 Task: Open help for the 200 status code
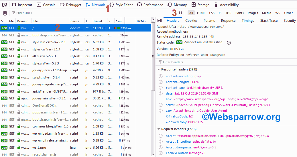coord(229,42)
